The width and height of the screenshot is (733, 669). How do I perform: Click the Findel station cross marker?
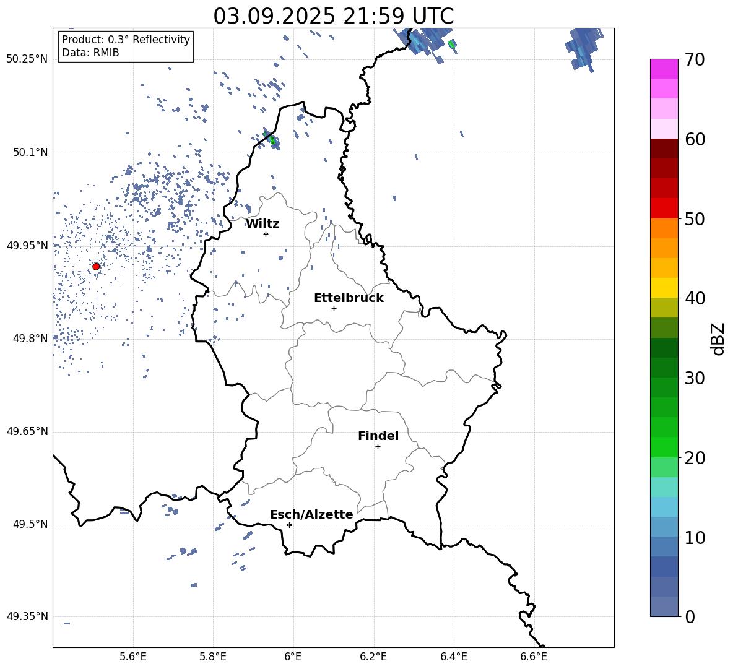tap(378, 447)
